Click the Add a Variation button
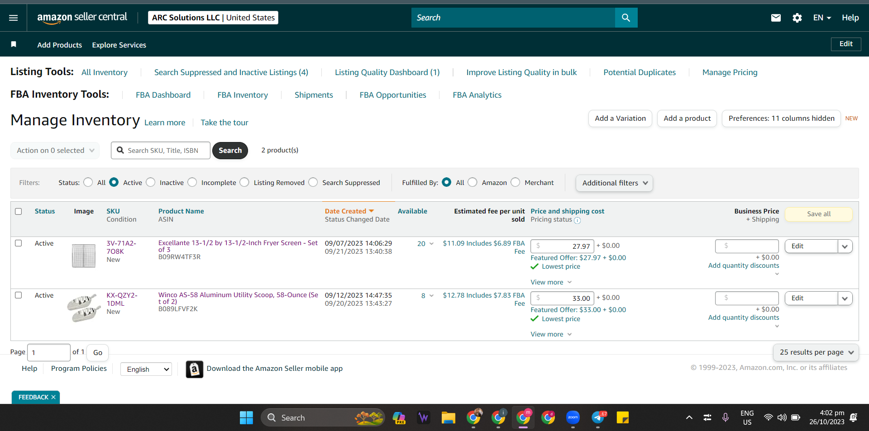Viewport: 869px width, 431px height. [x=620, y=118]
